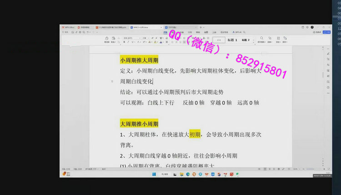The width and height of the screenshot is (341, 195).
Task: Apply the 标题 2 heading style
Action: (x=246, y=40)
